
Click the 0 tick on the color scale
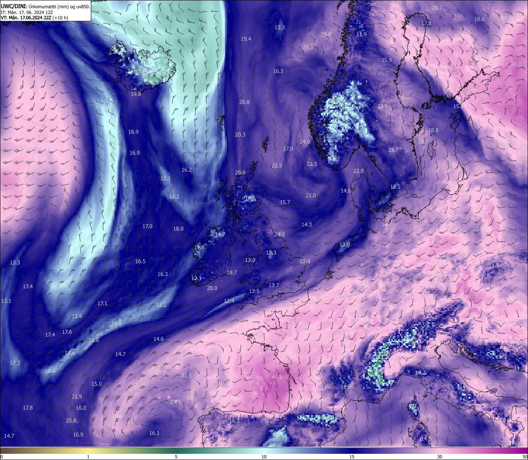click(1, 457)
